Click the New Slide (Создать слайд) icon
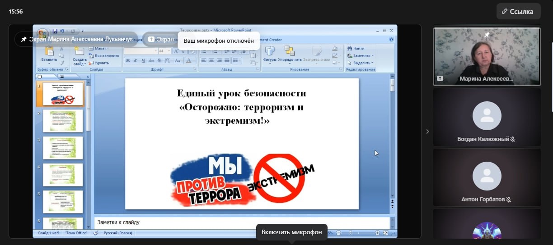 pyautogui.click(x=80, y=51)
